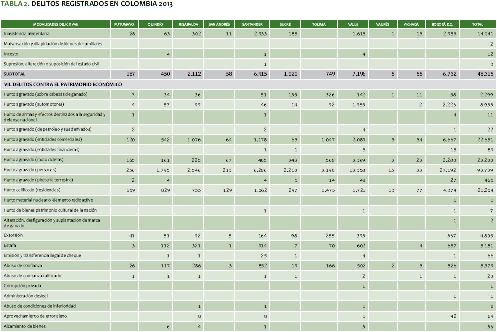Viewport: 497px width, 332px height.
Task: Click the 'Extorsión' row label
Action: point(13,235)
